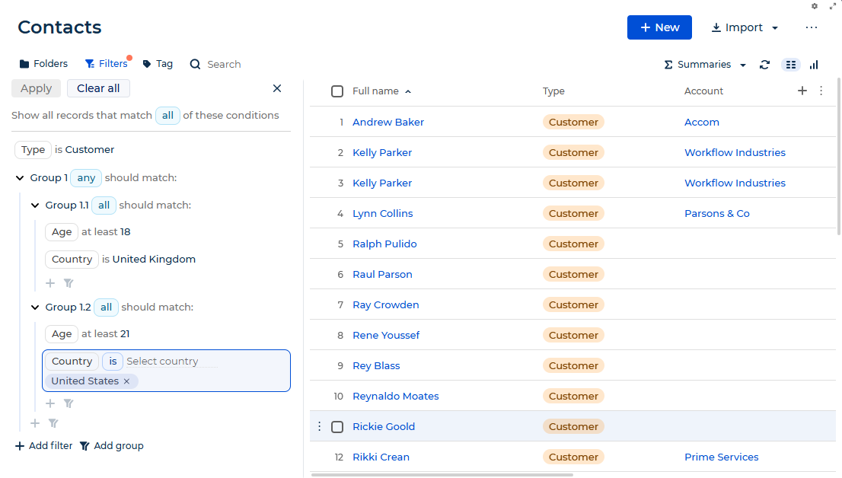Open the Prime Services account
This screenshot has width=842, height=478.
(x=721, y=457)
